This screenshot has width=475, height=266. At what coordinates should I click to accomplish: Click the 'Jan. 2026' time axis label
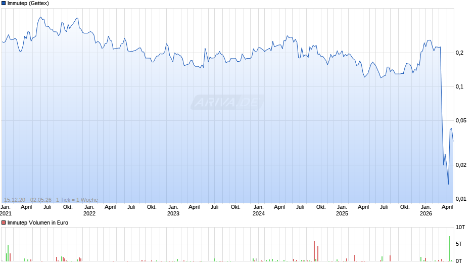[x=426, y=210]
